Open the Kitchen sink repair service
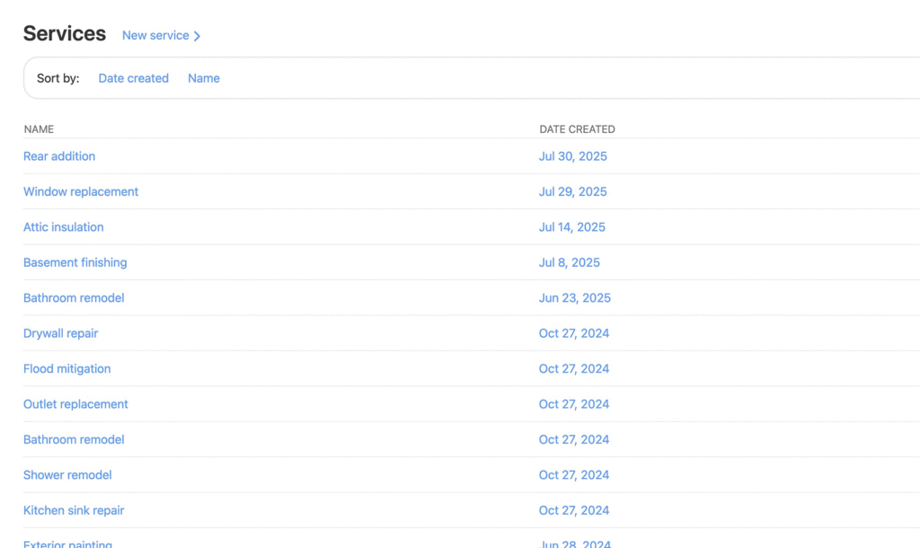The width and height of the screenshot is (920, 548). click(x=74, y=510)
